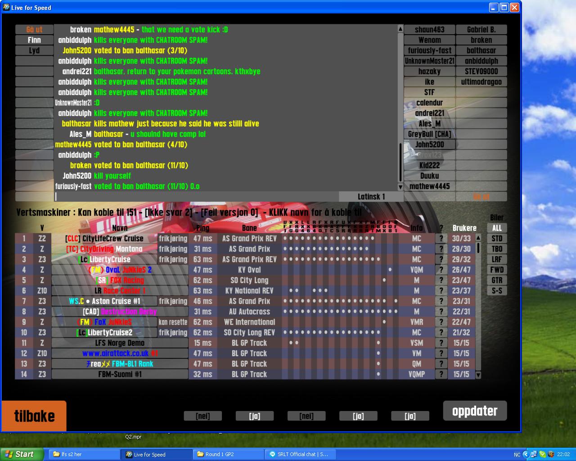Click the server list scroll down arrow
The width and height of the screenshot is (576, 461).
tap(478, 375)
